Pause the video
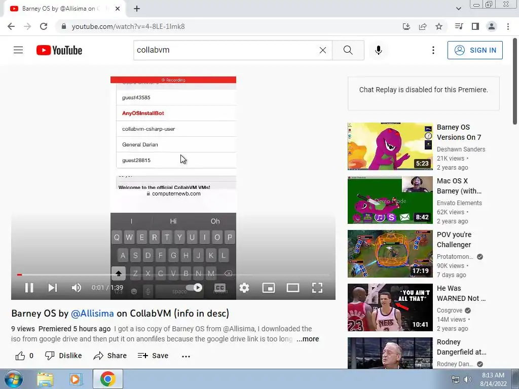 pos(29,288)
